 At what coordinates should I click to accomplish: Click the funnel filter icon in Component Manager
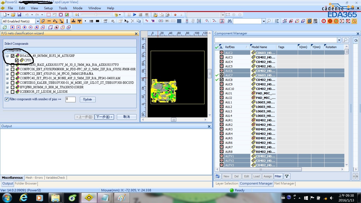pyautogui.click(x=287, y=176)
